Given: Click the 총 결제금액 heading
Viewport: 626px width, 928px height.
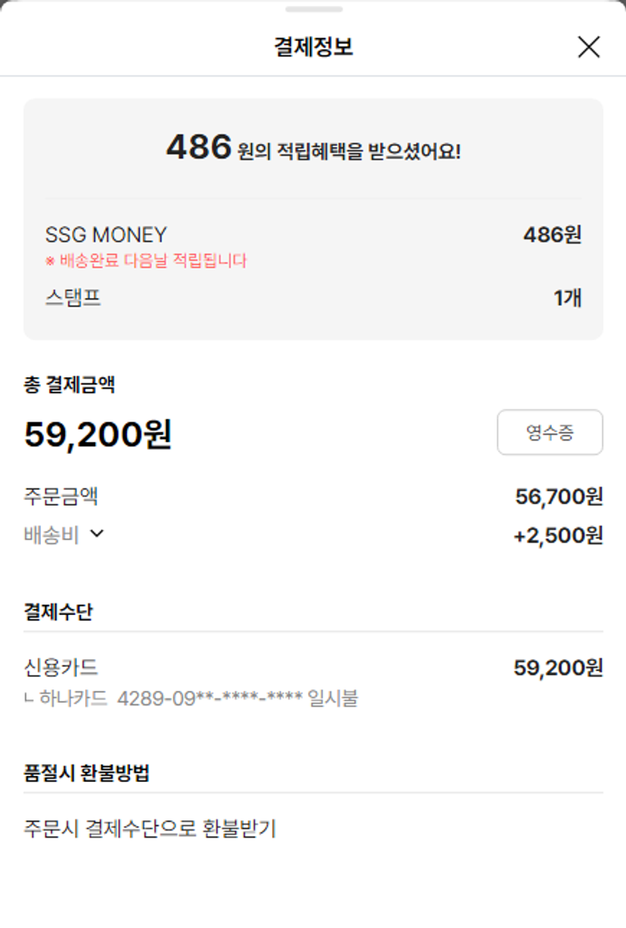Looking at the screenshot, I should (69, 385).
